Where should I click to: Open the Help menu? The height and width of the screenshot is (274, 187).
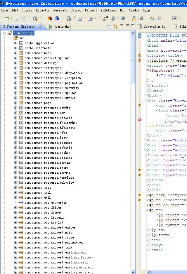click(x=146, y=11)
